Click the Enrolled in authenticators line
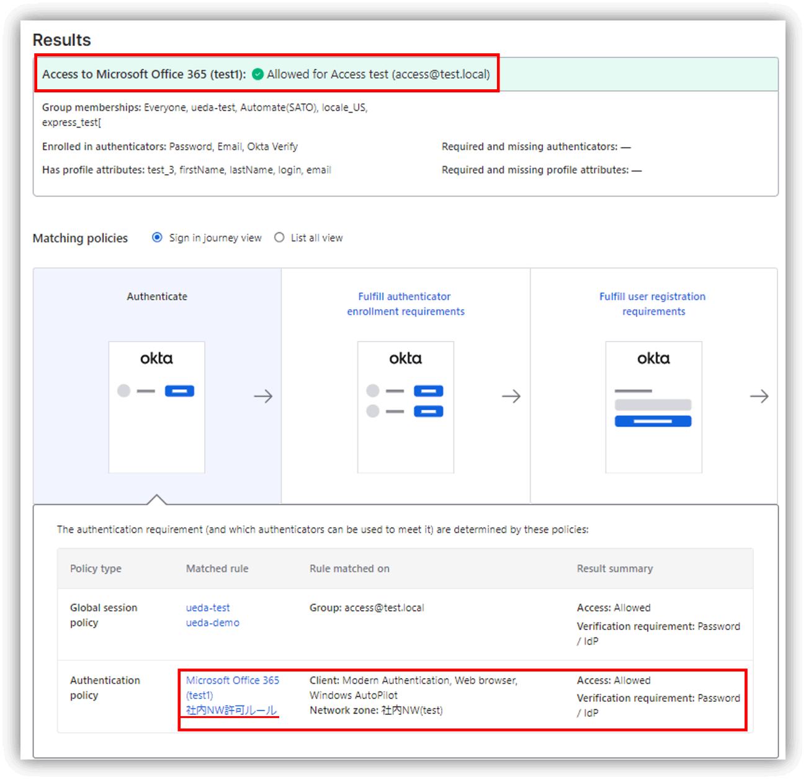Viewport: 806px width, 780px height. coord(170,146)
